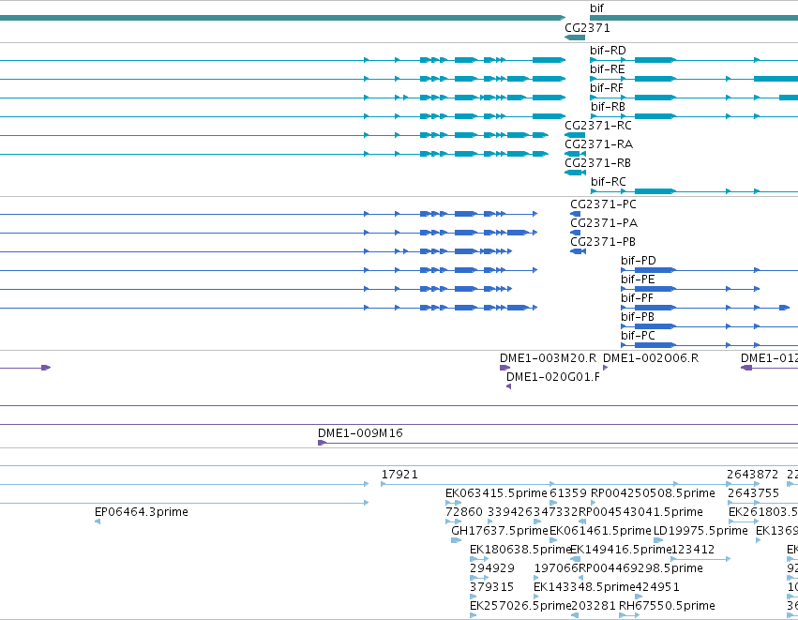
Task: Open the bif-RC transcript label
Action: tap(609, 182)
